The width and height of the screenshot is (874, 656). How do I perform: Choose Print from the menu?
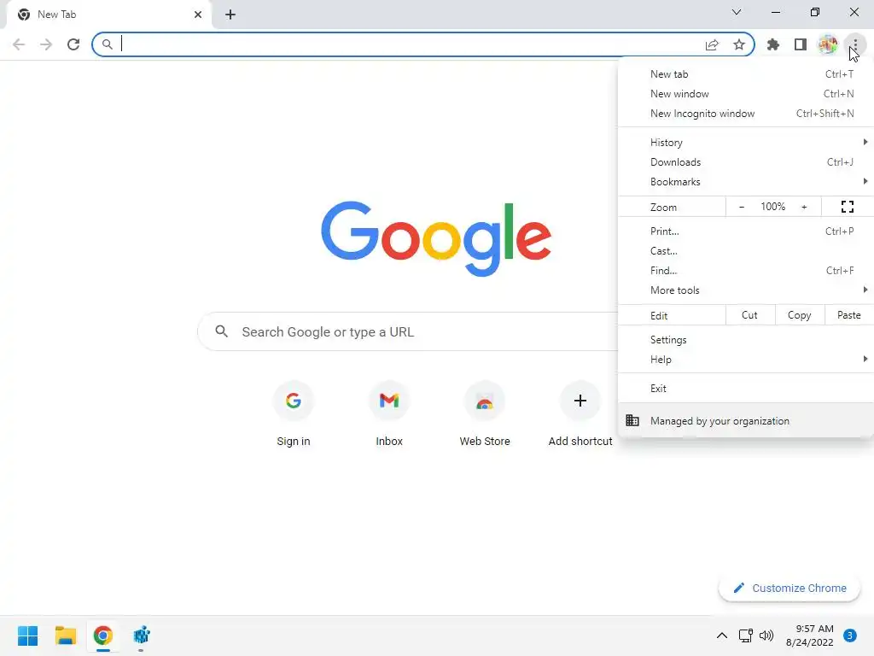click(x=746, y=231)
